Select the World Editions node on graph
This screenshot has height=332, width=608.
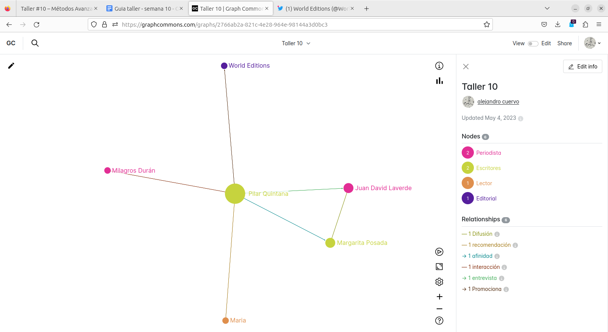[224, 66]
